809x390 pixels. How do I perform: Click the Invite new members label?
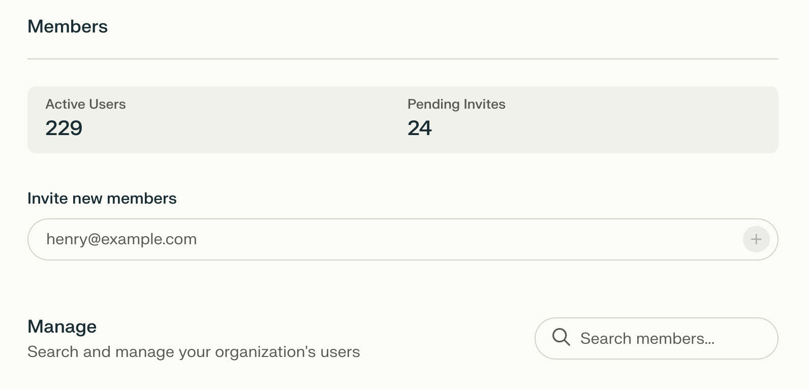pyautogui.click(x=102, y=198)
